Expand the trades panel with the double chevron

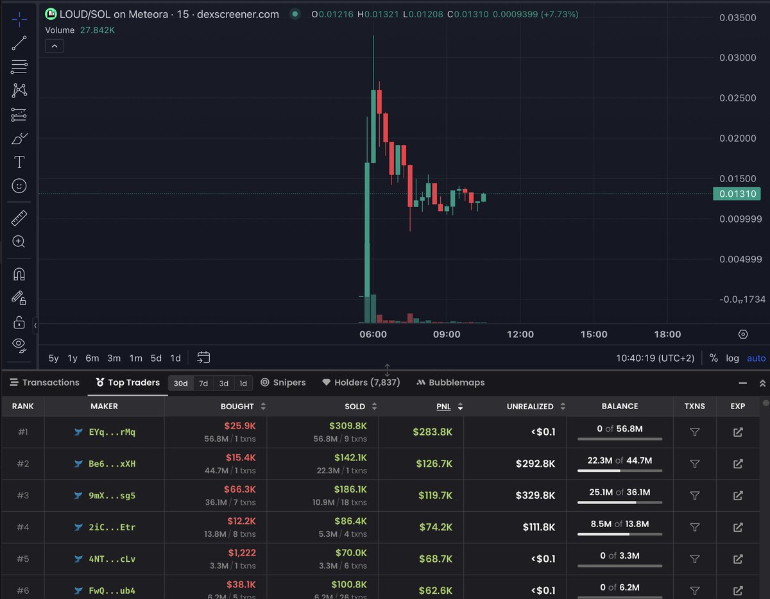click(762, 383)
